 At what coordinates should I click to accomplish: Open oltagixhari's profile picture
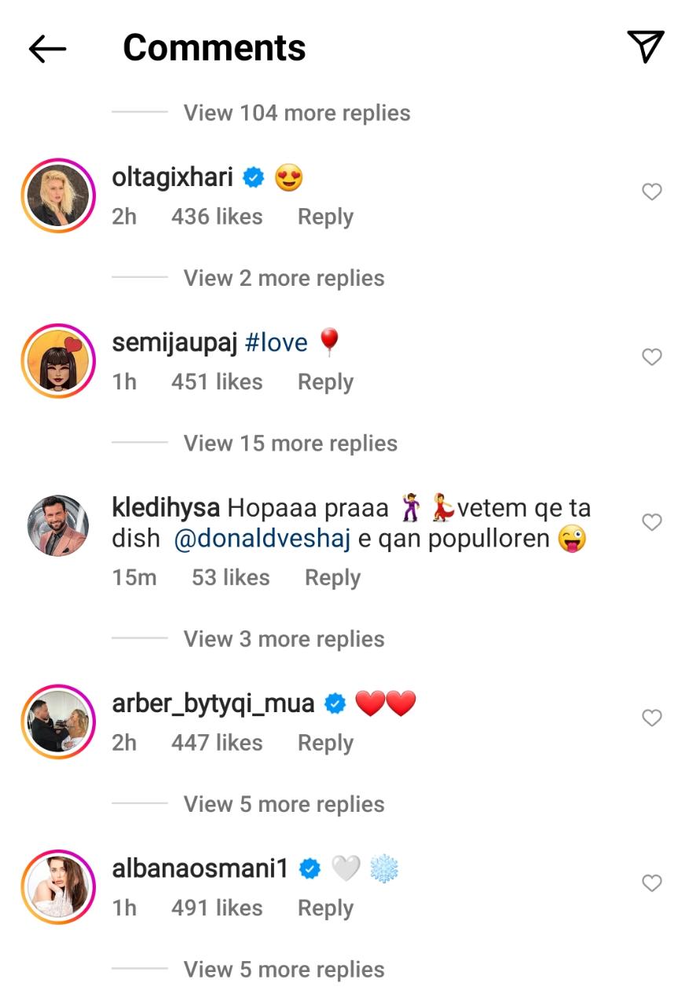pyautogui.click(x=58, y=196)
